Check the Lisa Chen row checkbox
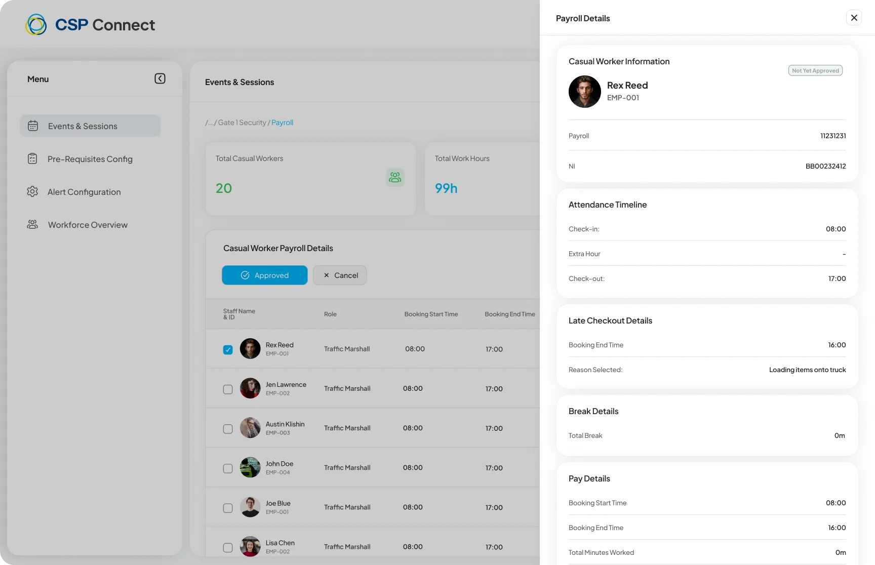 tap(228, 547)
